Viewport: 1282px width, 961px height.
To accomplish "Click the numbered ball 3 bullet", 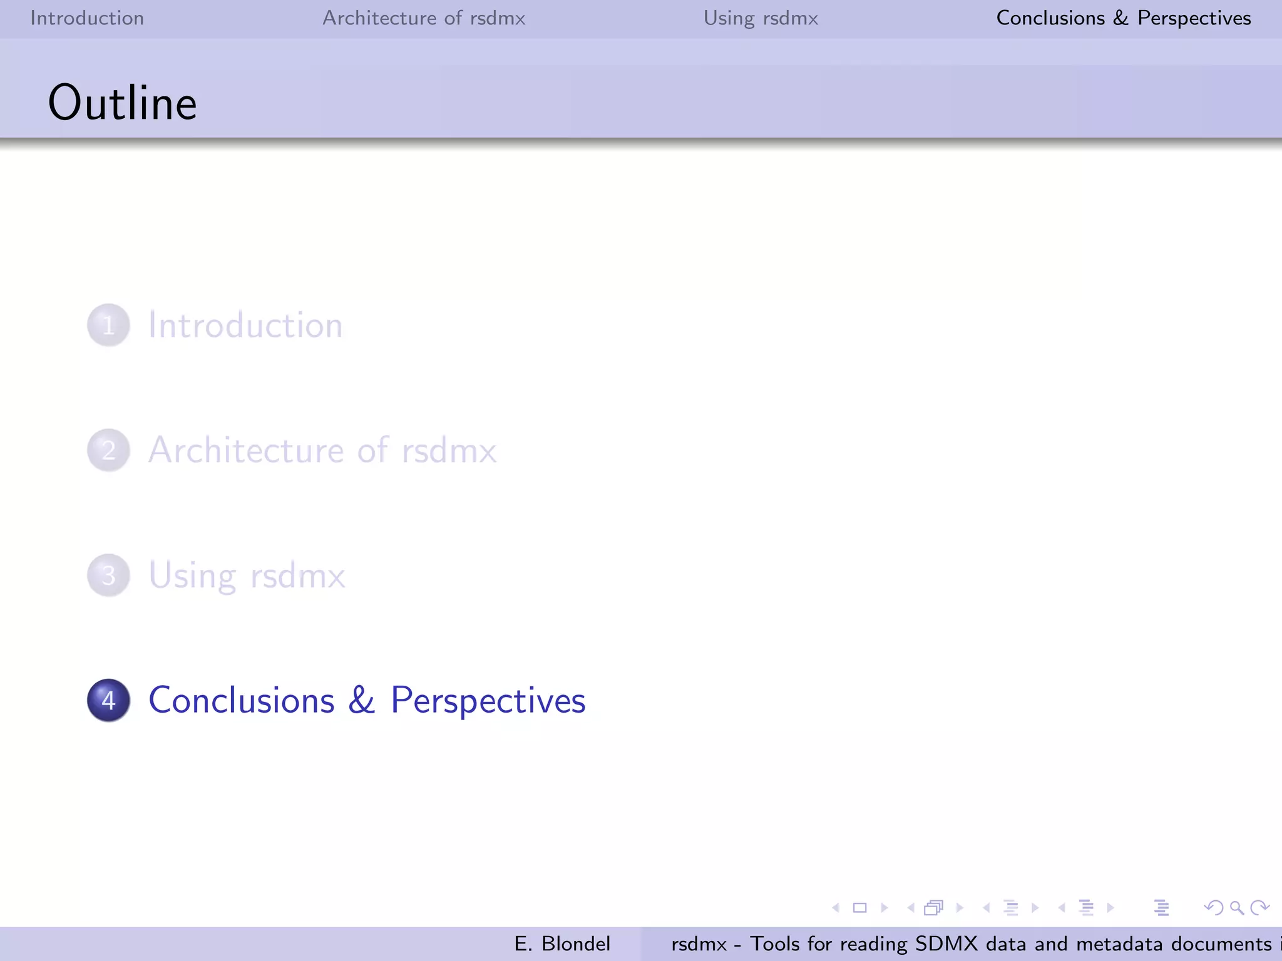I will click(108, 575).
